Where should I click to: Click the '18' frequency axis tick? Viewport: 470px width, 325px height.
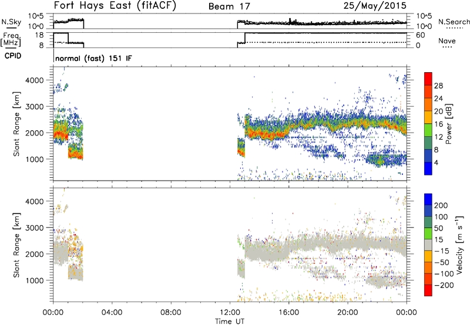point(39,35)
